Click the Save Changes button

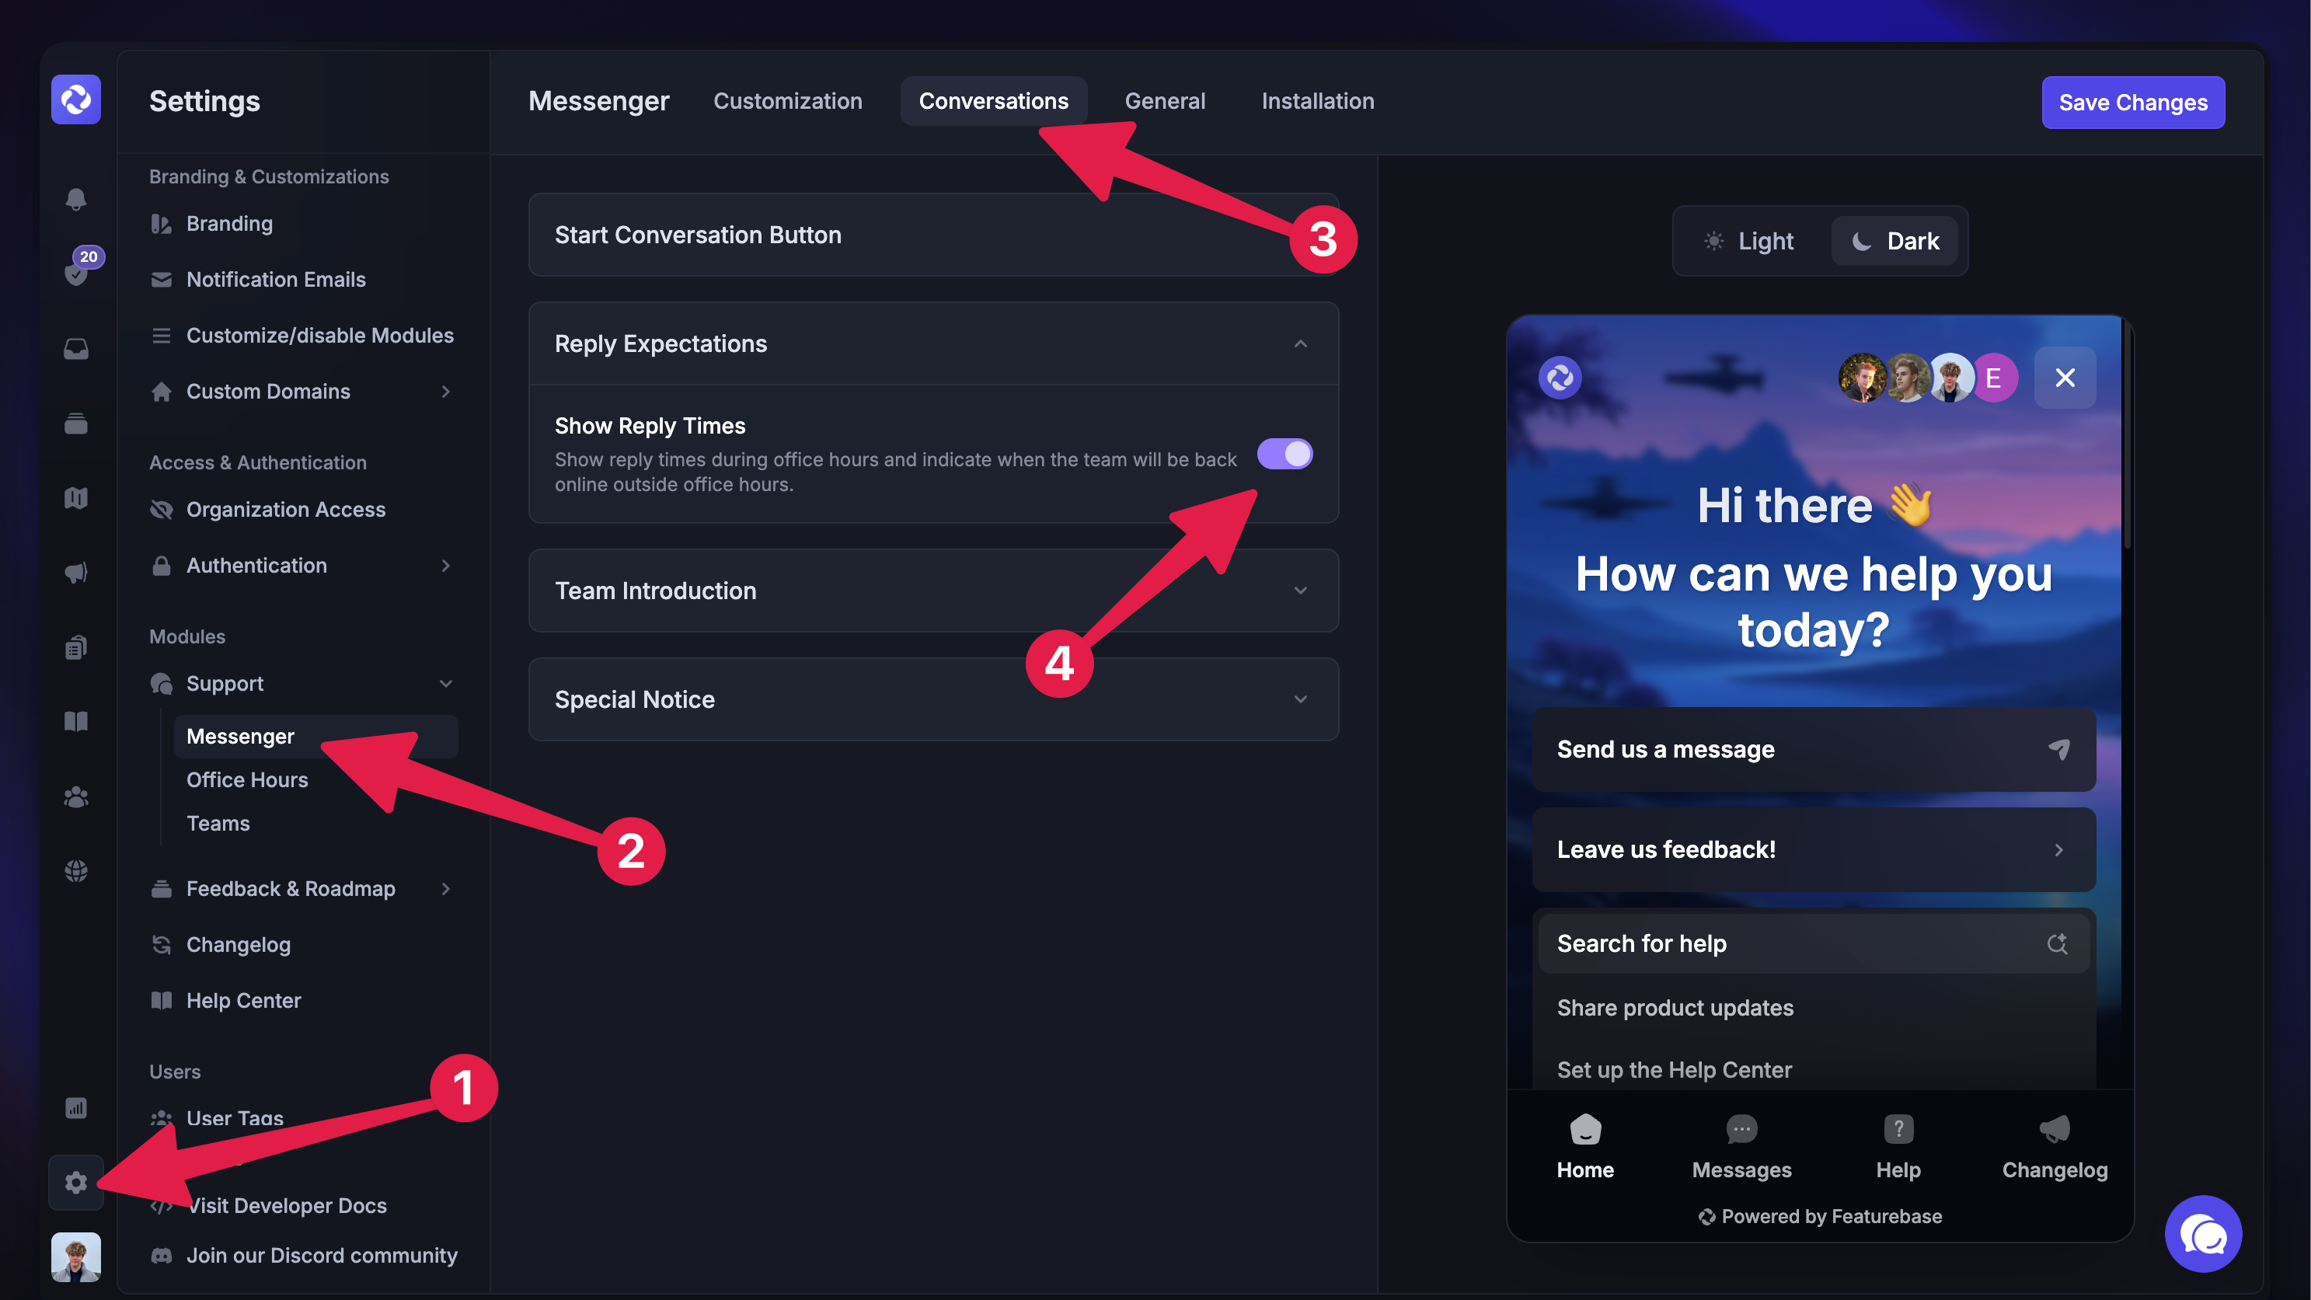point(2132,103)
